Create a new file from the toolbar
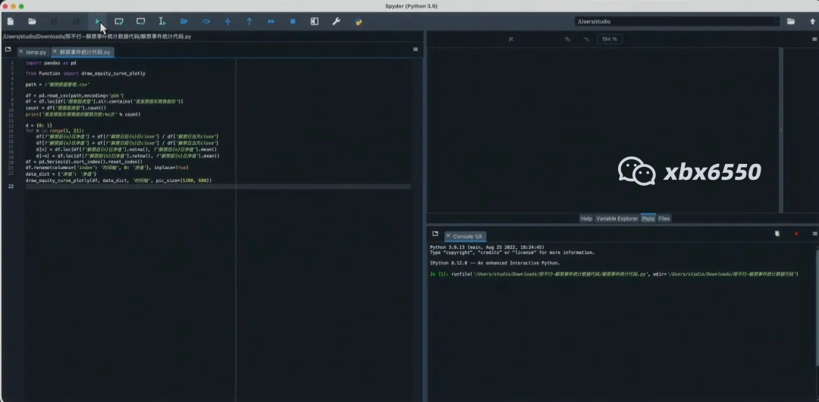This screenshot has height=402, width=819. (x=11, y=21)
